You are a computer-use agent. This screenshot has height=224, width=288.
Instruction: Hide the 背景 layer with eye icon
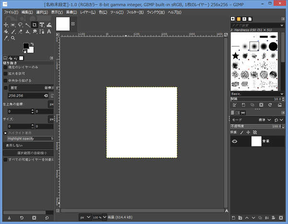click(235, 141)
